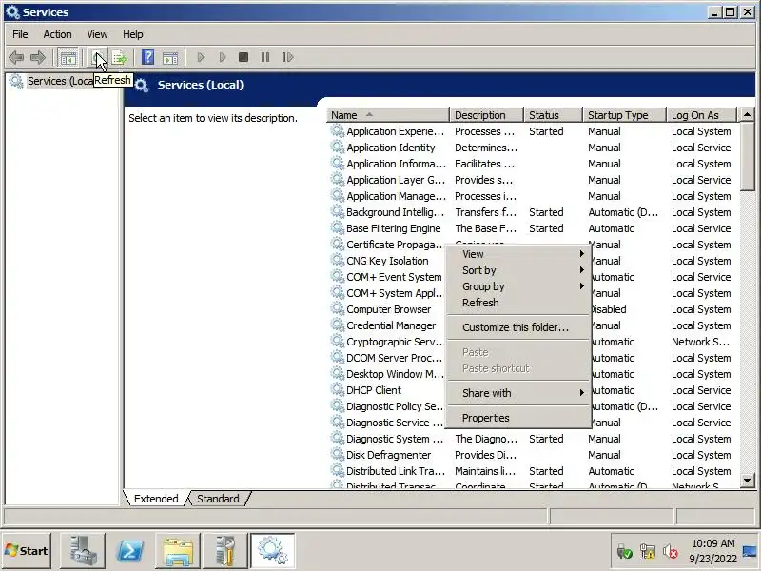Select Application Layer Gateway service row
Viewport: 761px width, 571px height.
533,180
